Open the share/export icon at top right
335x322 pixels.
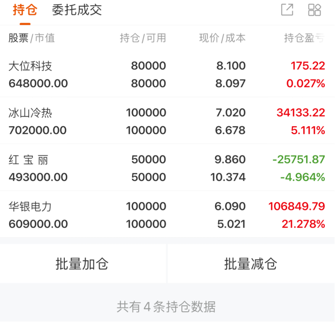coord(287,10)
